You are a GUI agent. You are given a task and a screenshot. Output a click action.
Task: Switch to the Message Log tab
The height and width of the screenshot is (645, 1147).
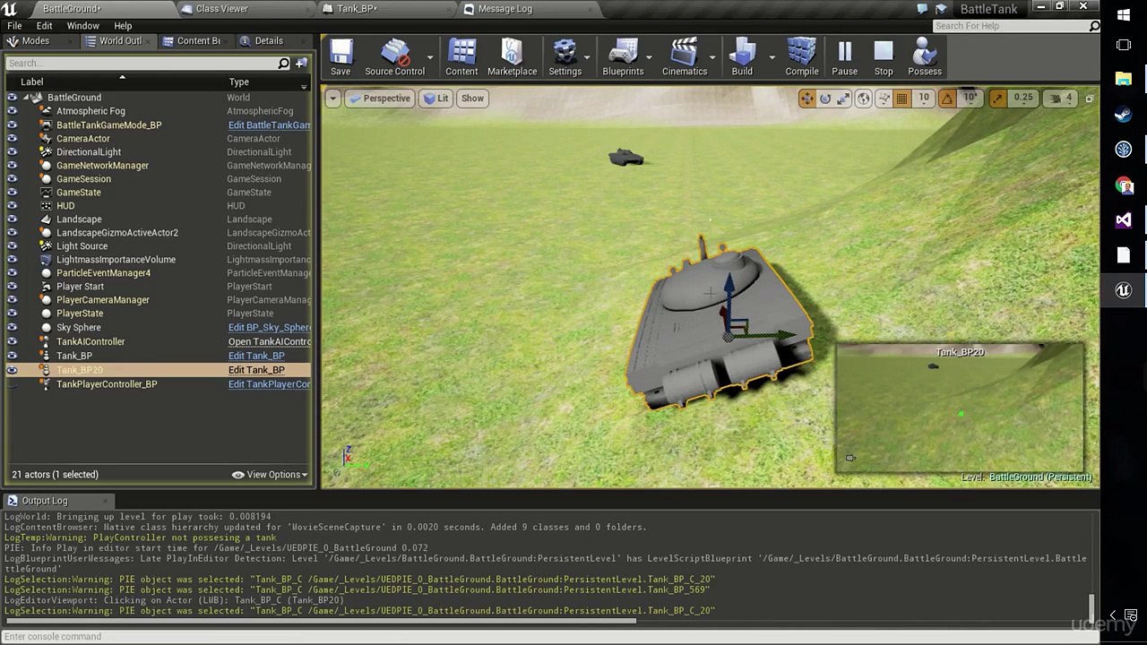click(505, 9)
